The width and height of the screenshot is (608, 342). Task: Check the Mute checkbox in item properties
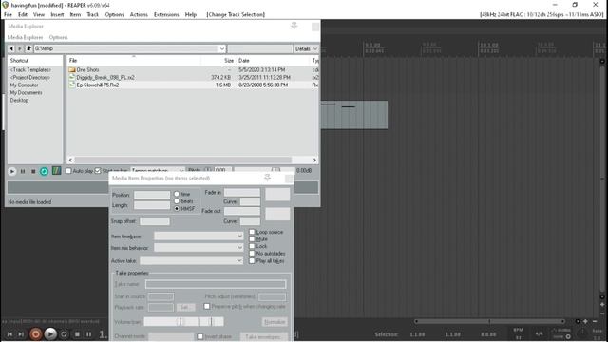pos(252,239)
